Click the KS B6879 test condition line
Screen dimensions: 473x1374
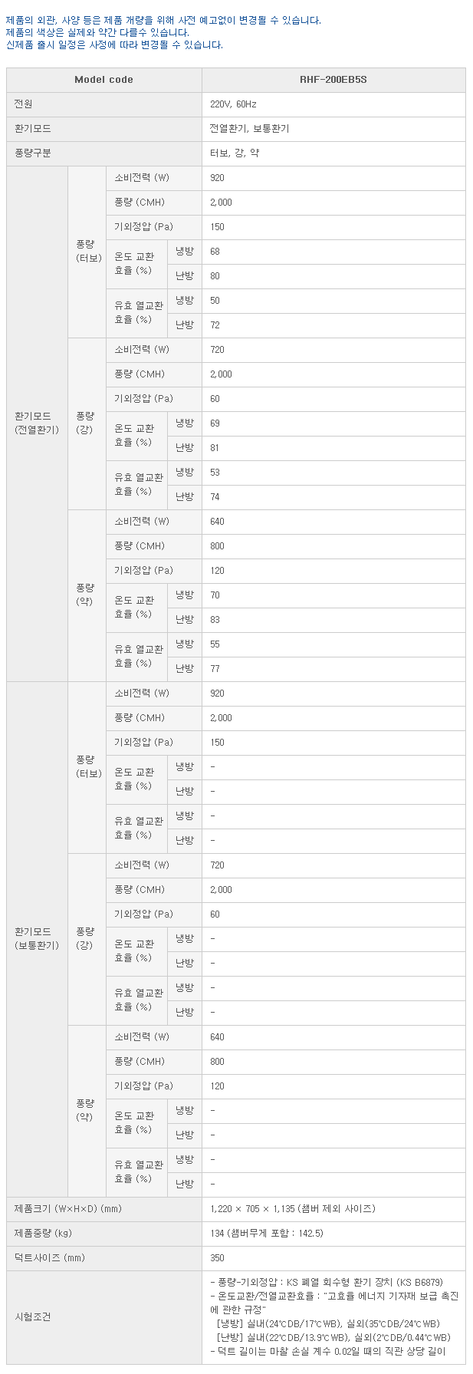click(326, 1282)
